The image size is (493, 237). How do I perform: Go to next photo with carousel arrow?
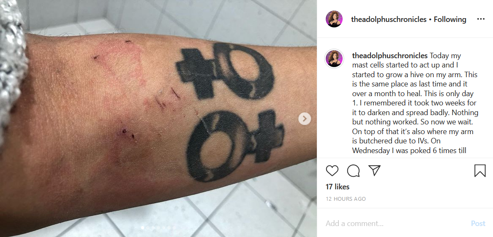click(x=305, y=118)
